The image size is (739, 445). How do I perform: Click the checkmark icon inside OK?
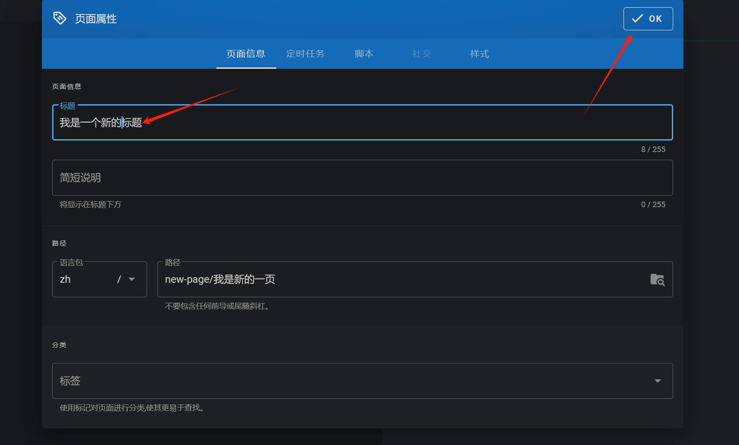tap(637, 19)
